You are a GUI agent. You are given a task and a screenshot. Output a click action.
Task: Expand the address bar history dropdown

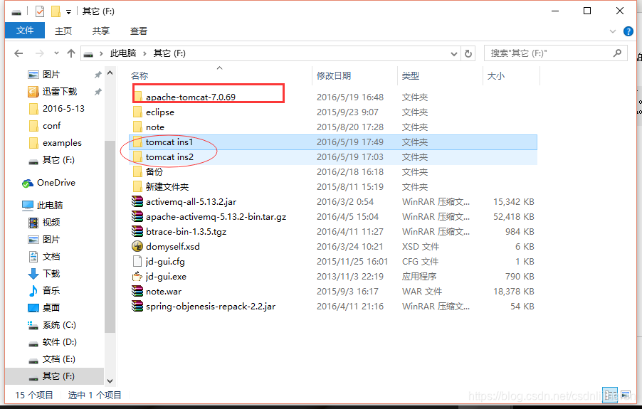pyautogui.click(x=453, y=53)
